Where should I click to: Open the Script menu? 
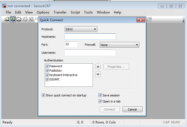[x=75, y=12]
